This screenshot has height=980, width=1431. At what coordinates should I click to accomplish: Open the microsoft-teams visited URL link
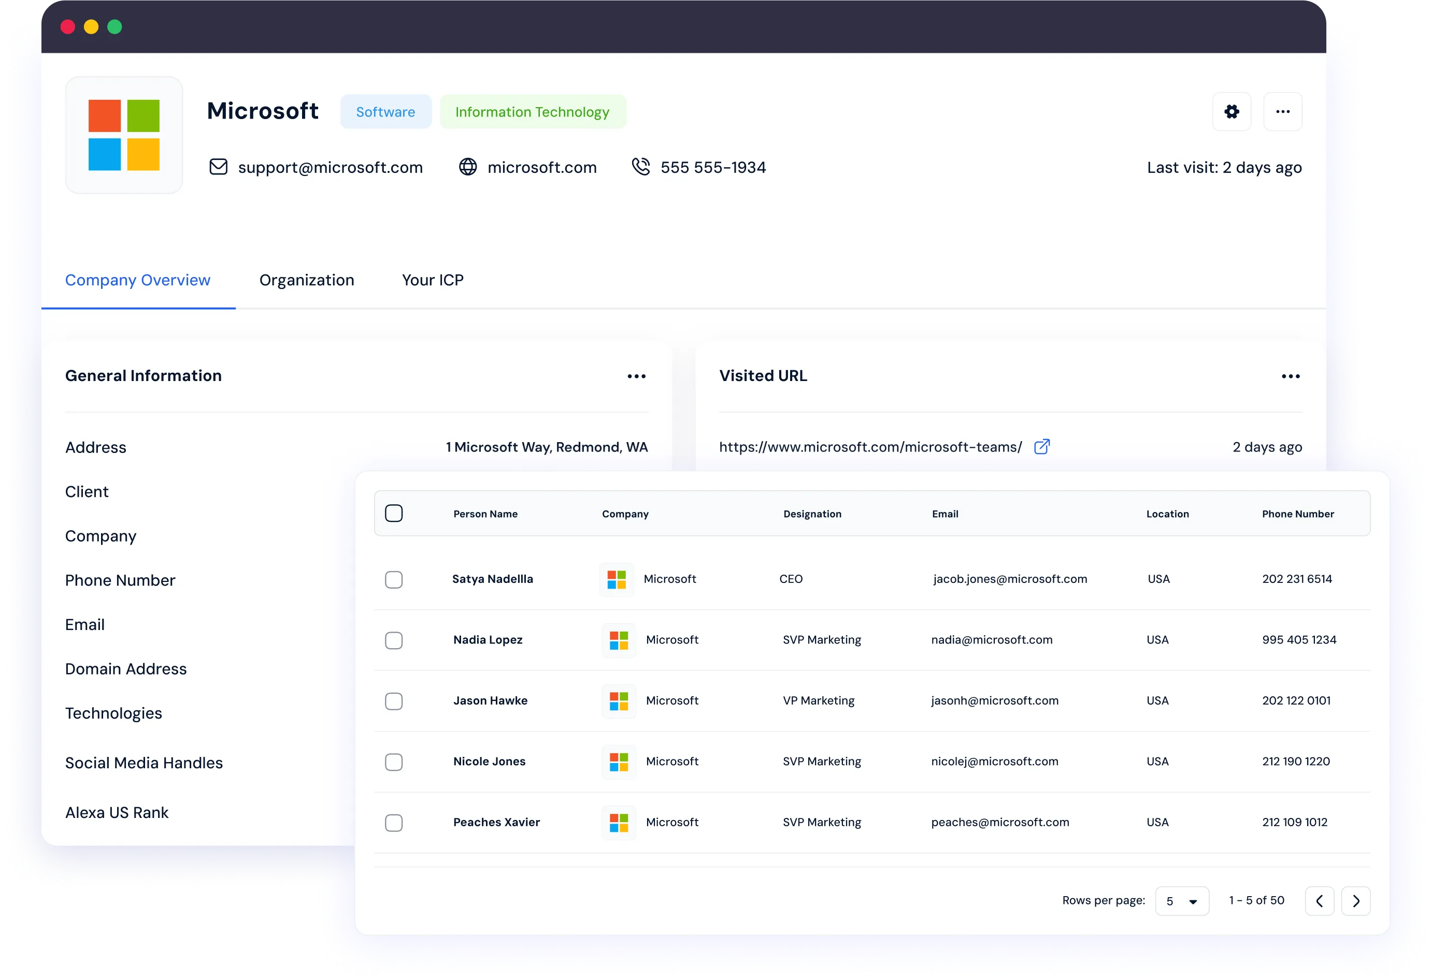(x=870, y=447)
